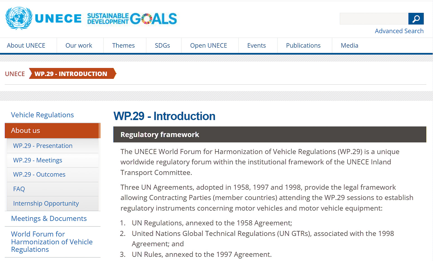Click the UNECE breadcrumb link

point(15,74)
